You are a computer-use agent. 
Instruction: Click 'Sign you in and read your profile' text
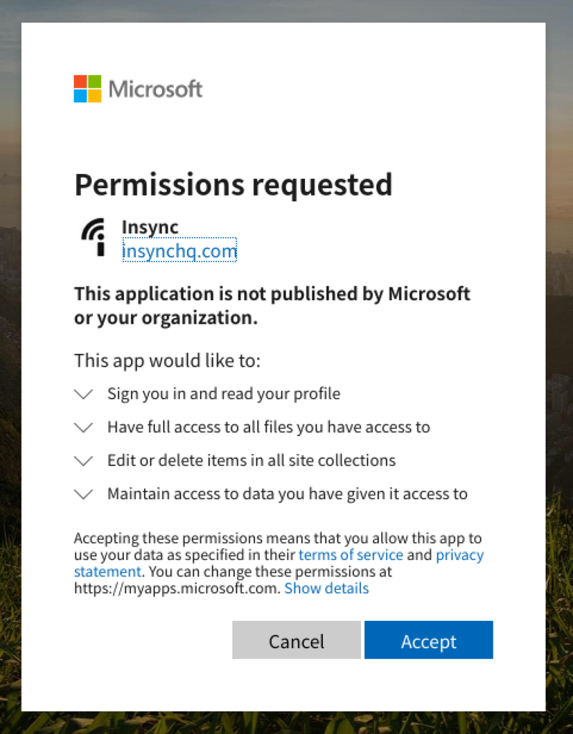(223, 394)
